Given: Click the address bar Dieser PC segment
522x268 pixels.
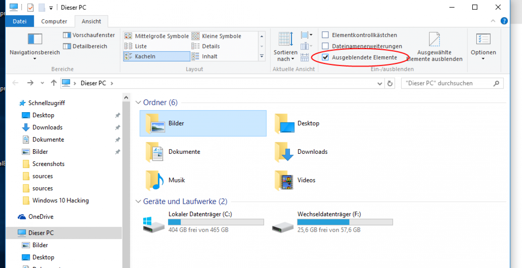Looking at the screenshot, I should pyautogui.click(x=93, y=83).
